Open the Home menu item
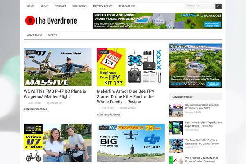 (30, 6)
